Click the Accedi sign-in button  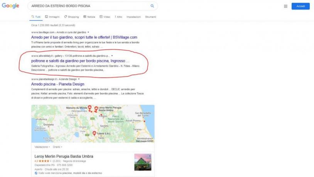coord(300,6)
